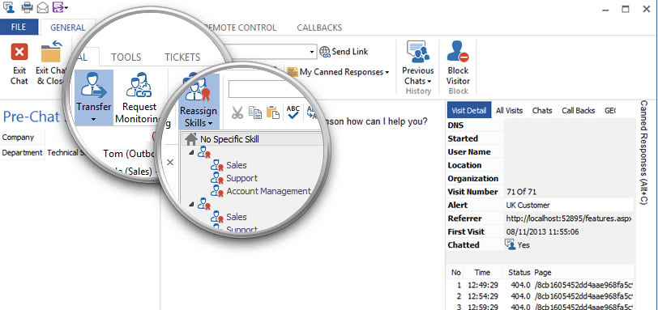Click the 'UK Customer' alert value
This screenshot has height=310, width=658.
click(x=528, y=206)
